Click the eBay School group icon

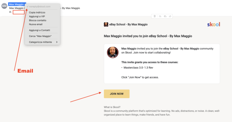tap(106, 24)
